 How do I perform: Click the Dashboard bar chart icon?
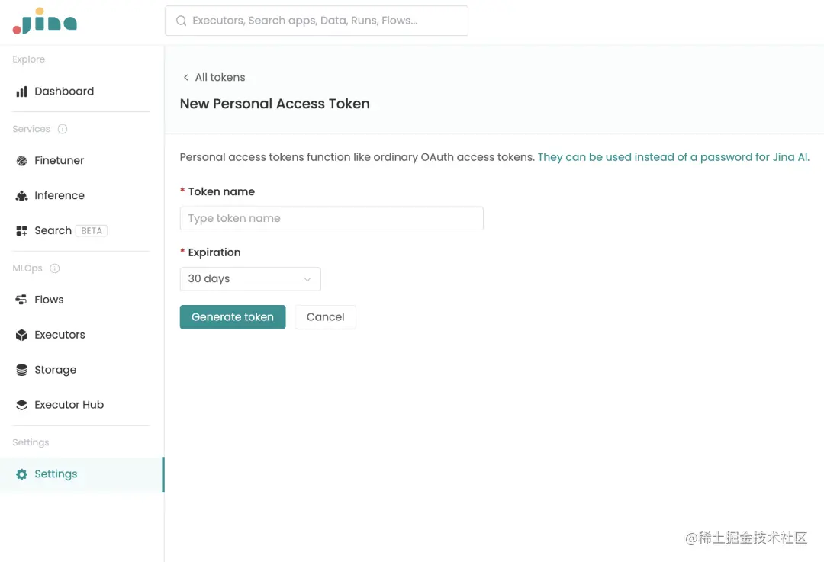(21, 92)
